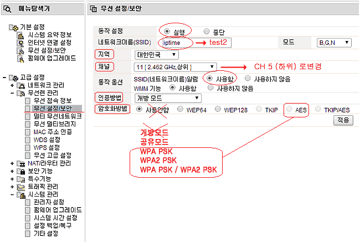Click the 시스템 관리 chart folder icon
This screenshot has width=360, height=242.
pos(21,195)
